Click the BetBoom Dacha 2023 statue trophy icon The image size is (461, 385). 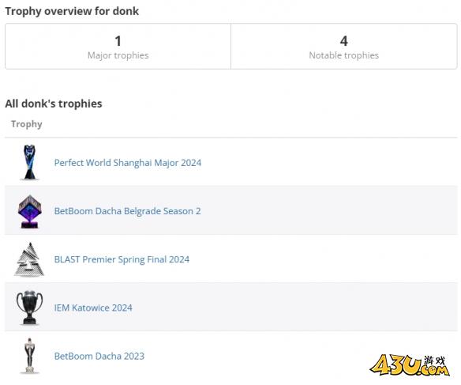[29, 356]
